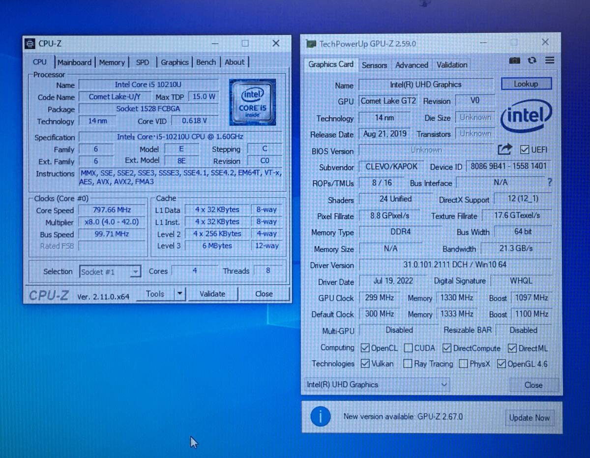Image resolution: width=590 pixels, height=458 pixels.
Task: Click the Pixel Fillrate value 8.8 GPixel/s
Action: pyautogui.click(x=390, y=216)
